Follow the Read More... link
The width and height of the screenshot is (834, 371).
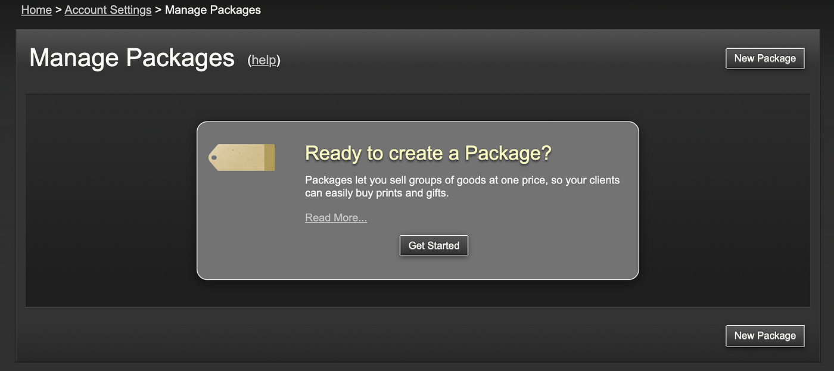point(336,218)
